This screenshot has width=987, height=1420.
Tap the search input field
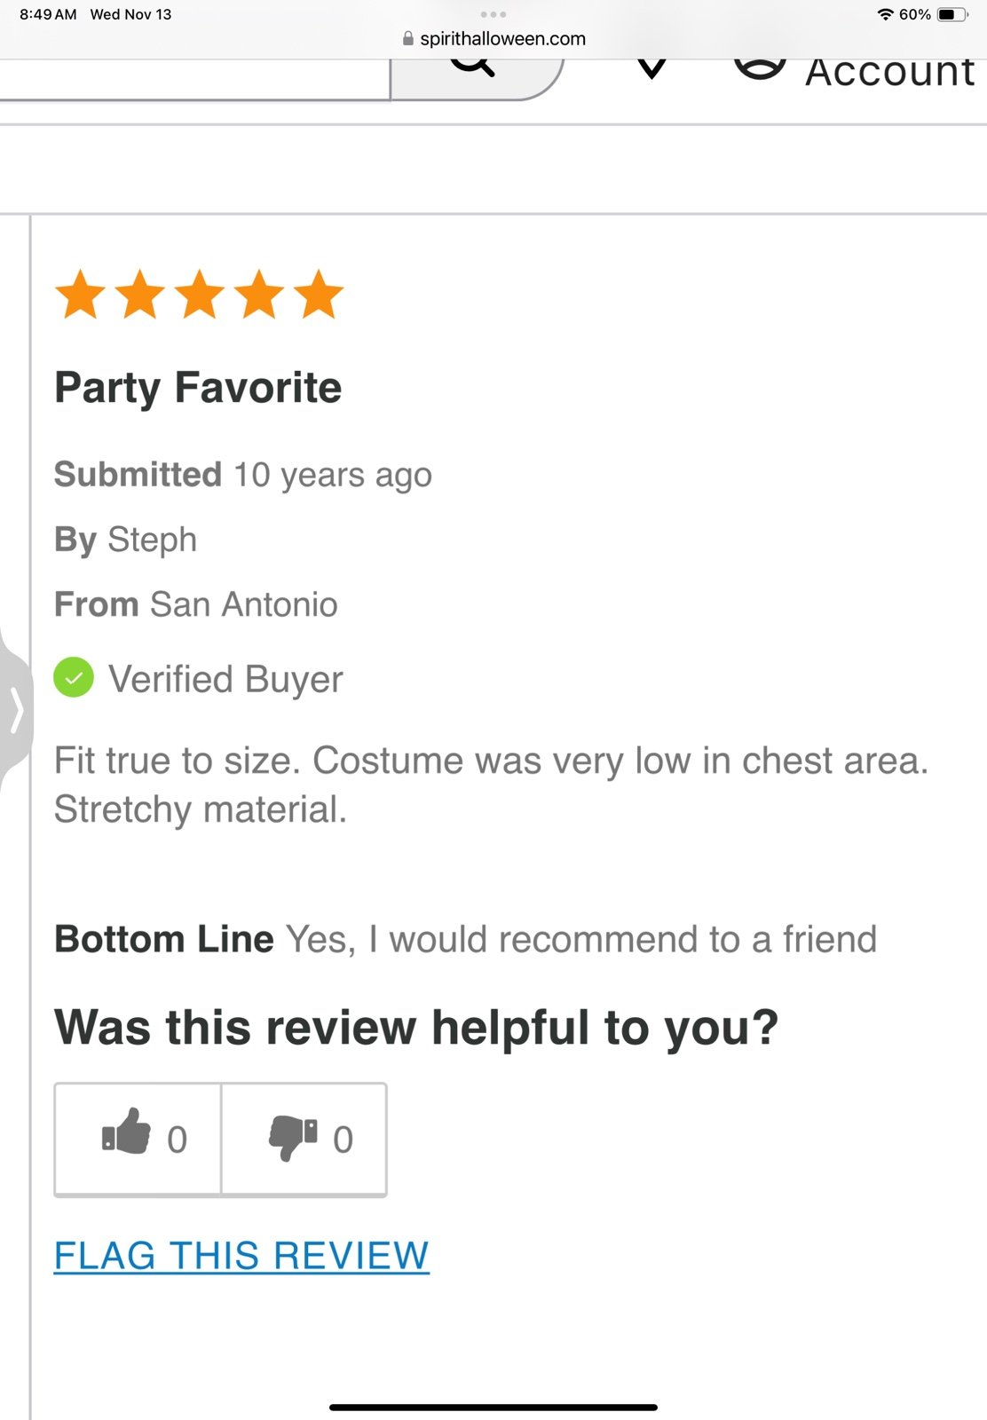(x=194, y=80)
